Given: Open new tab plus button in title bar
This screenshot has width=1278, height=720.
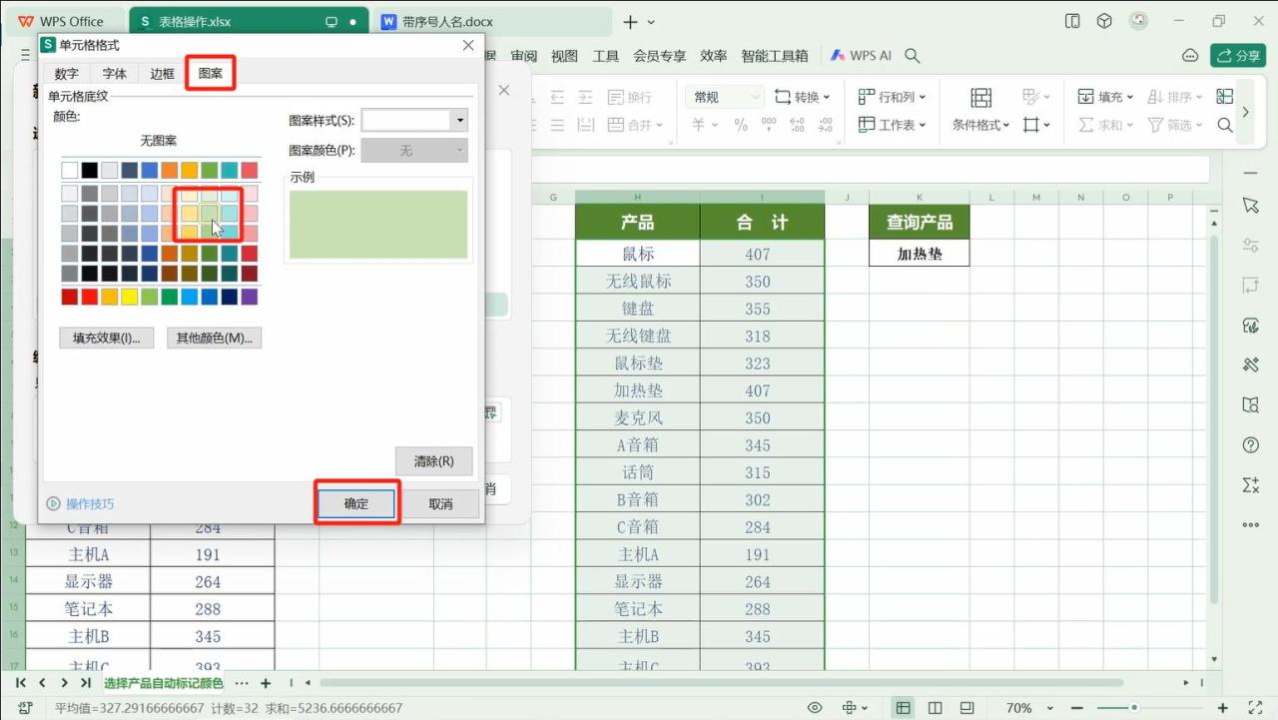Looking at the screenshot, I should (x=630, y=21).
